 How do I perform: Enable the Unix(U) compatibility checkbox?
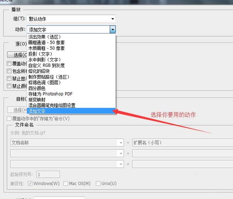(x=98, y=183)
